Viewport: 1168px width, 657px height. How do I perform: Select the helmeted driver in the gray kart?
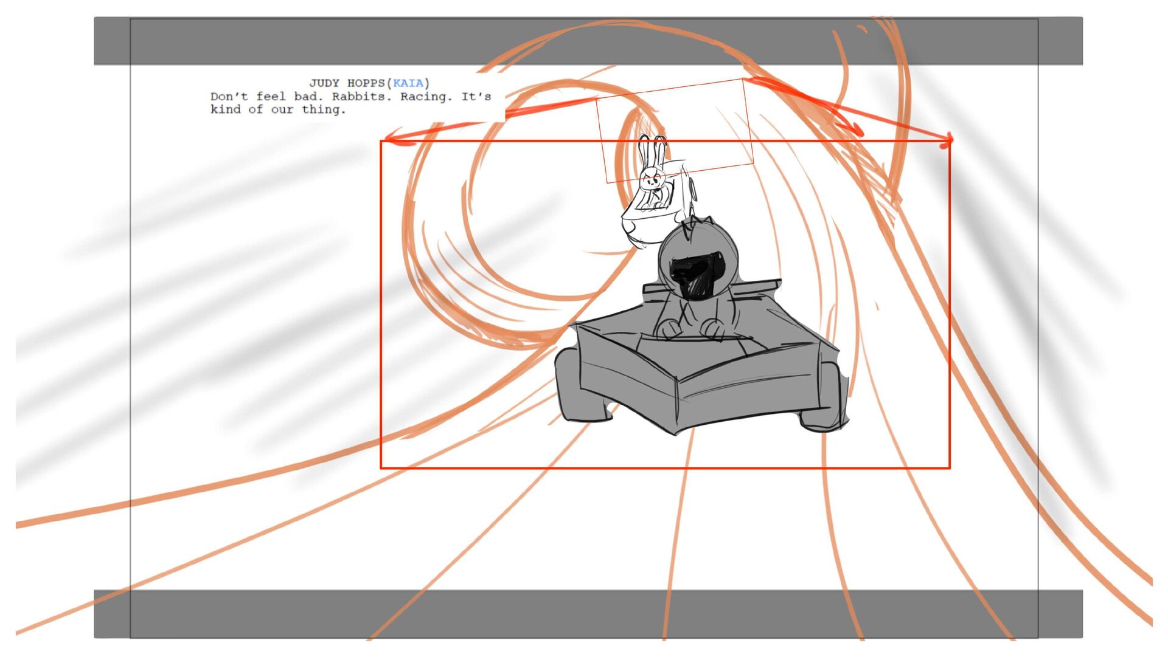(x=698, y=279)
